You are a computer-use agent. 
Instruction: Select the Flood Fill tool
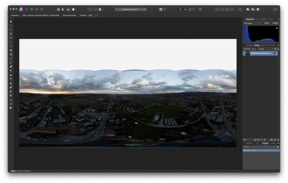coord(11,50)
